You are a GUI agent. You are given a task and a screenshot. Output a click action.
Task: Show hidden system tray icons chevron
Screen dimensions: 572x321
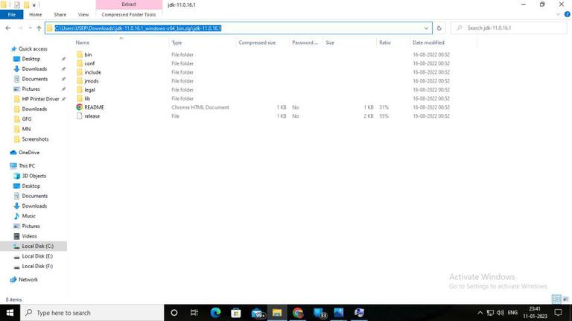point(480,313)
